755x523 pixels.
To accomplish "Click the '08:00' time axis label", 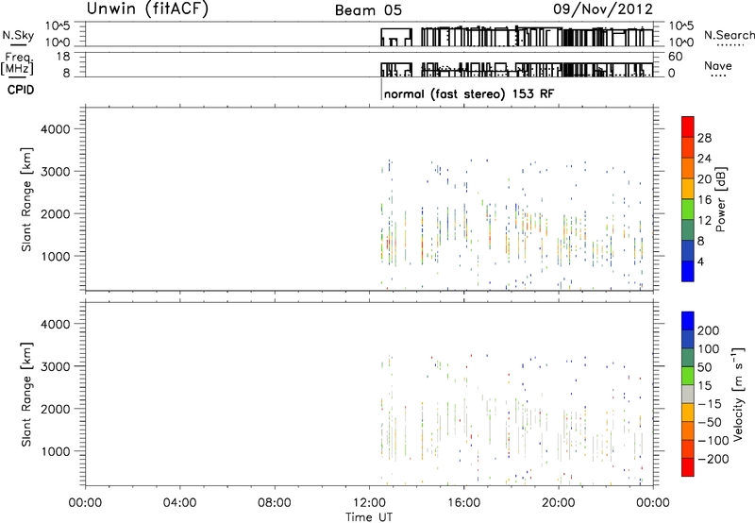I will [275, 503].
